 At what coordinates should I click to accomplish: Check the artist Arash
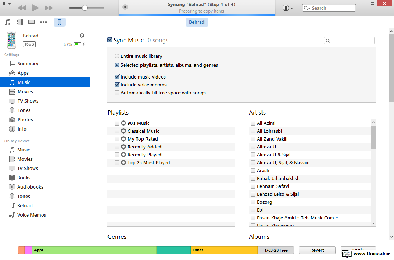[253, 171]
